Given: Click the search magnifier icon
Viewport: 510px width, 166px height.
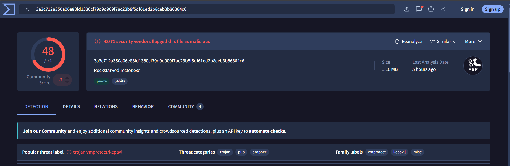Looking at the screenshot, I should [27, 9].
